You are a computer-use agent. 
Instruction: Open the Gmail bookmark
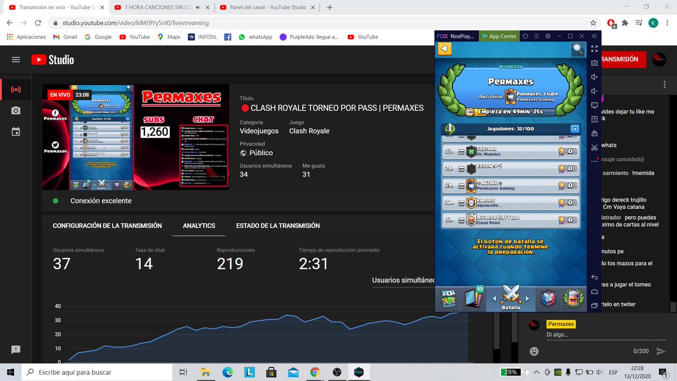point(65,37)
